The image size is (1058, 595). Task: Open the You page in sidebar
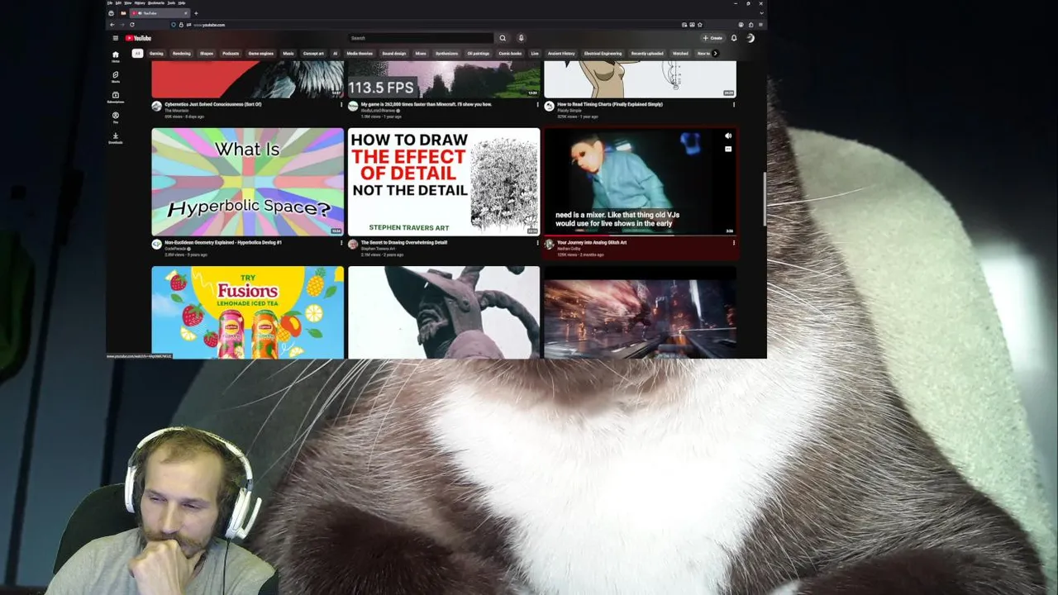pos(116,117)
